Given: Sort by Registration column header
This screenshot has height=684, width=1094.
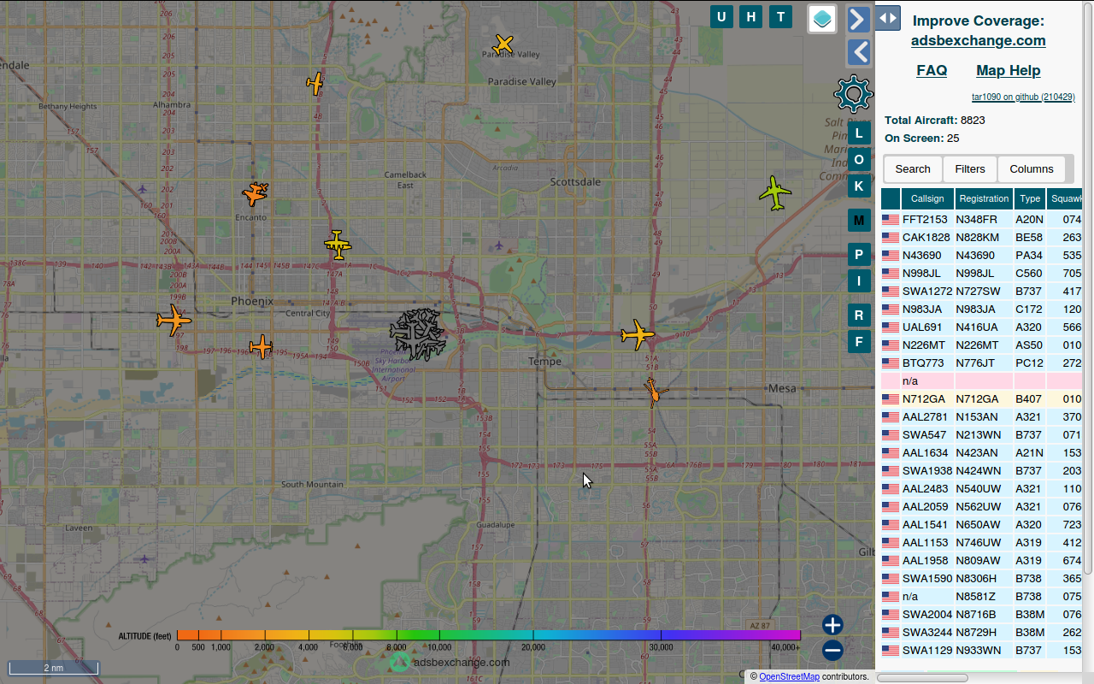Looking at the screenshot, I should [x=984, y=198].
